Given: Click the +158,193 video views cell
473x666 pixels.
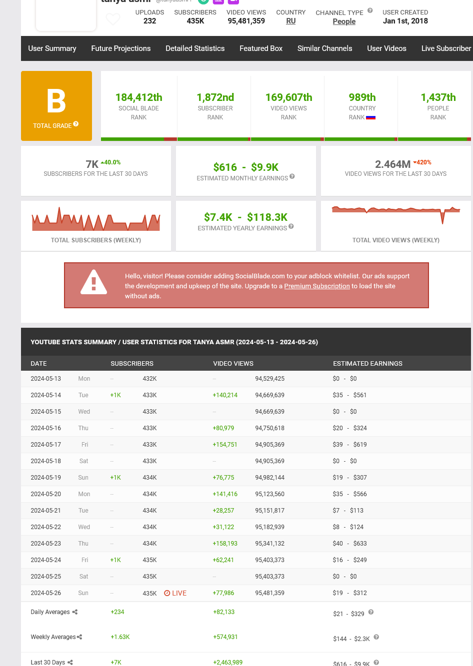Looking at the screenshot, I should (x=225, y=544).
